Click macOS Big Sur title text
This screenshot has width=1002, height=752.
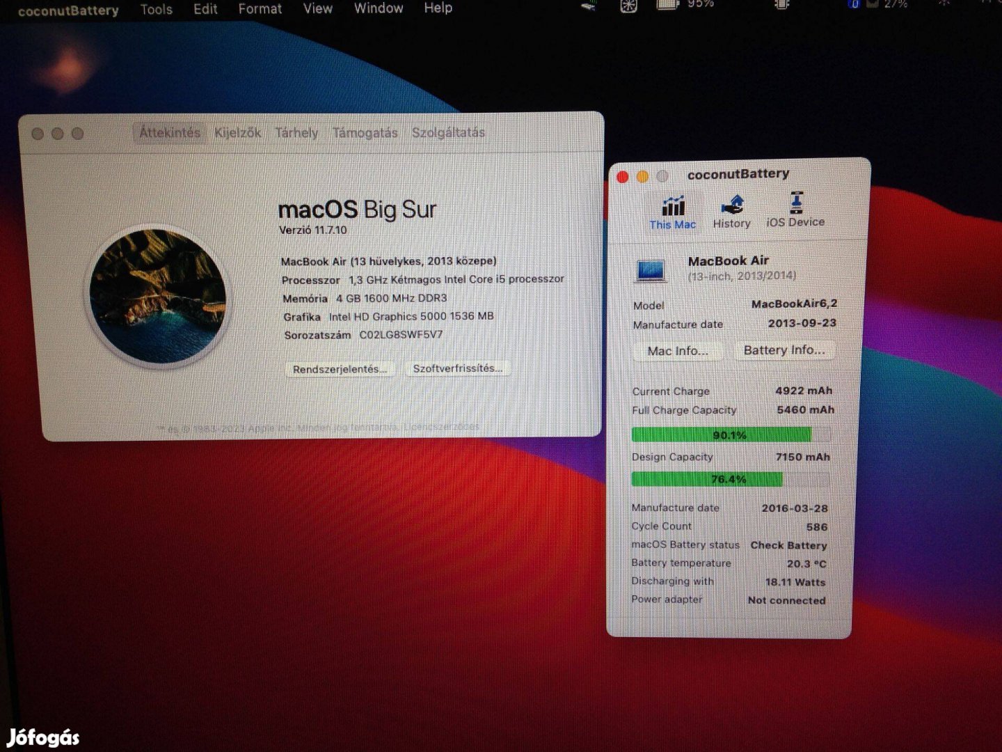(x=357, y=209)
